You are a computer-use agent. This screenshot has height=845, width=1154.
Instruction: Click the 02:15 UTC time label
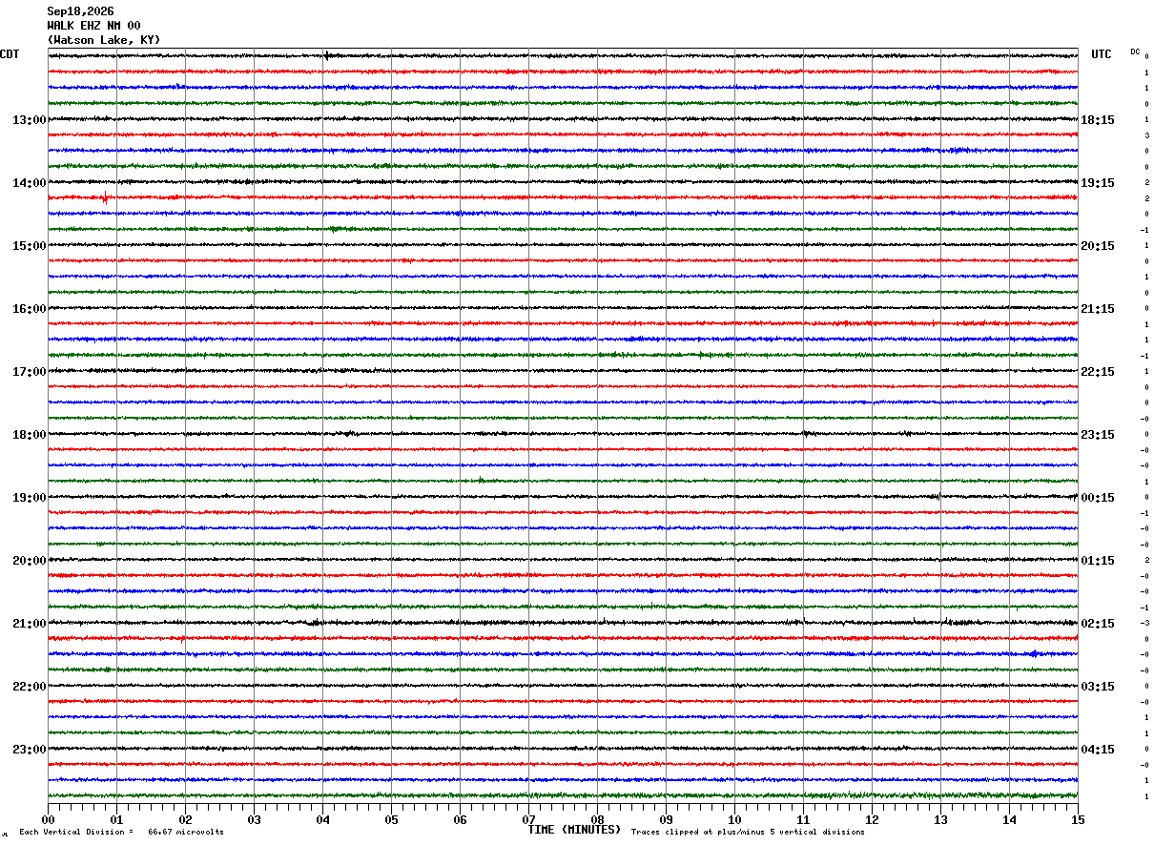[x=1098, y=624]
